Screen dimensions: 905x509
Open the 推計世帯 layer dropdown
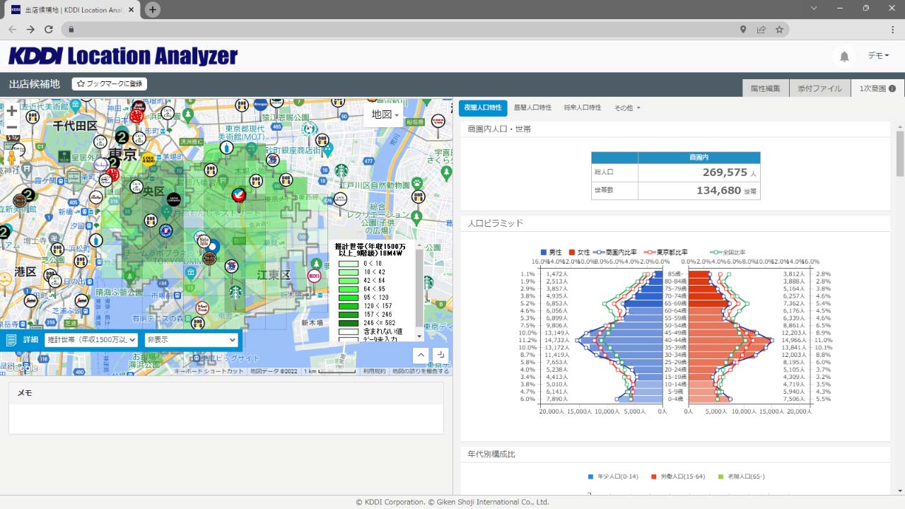[91, 340]
